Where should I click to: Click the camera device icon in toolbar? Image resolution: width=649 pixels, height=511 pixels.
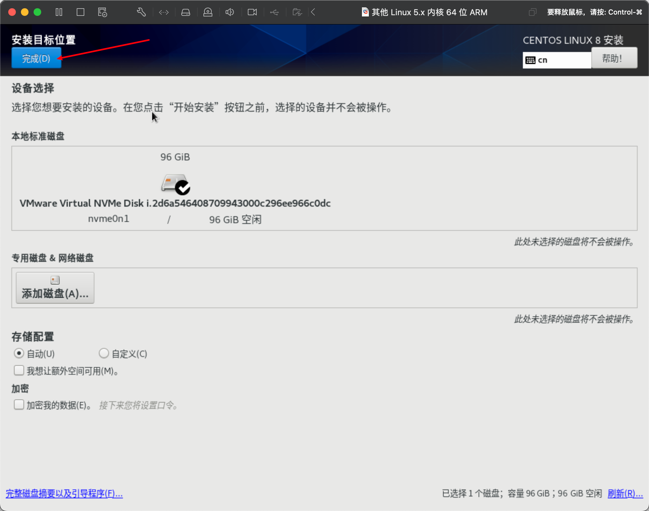tap(252, 12)
